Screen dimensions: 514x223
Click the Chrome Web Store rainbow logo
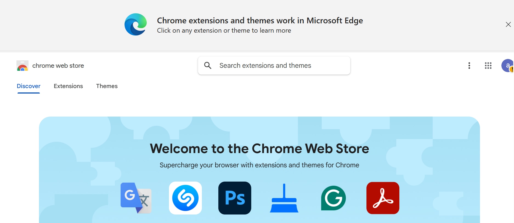[x=22, y=66]
